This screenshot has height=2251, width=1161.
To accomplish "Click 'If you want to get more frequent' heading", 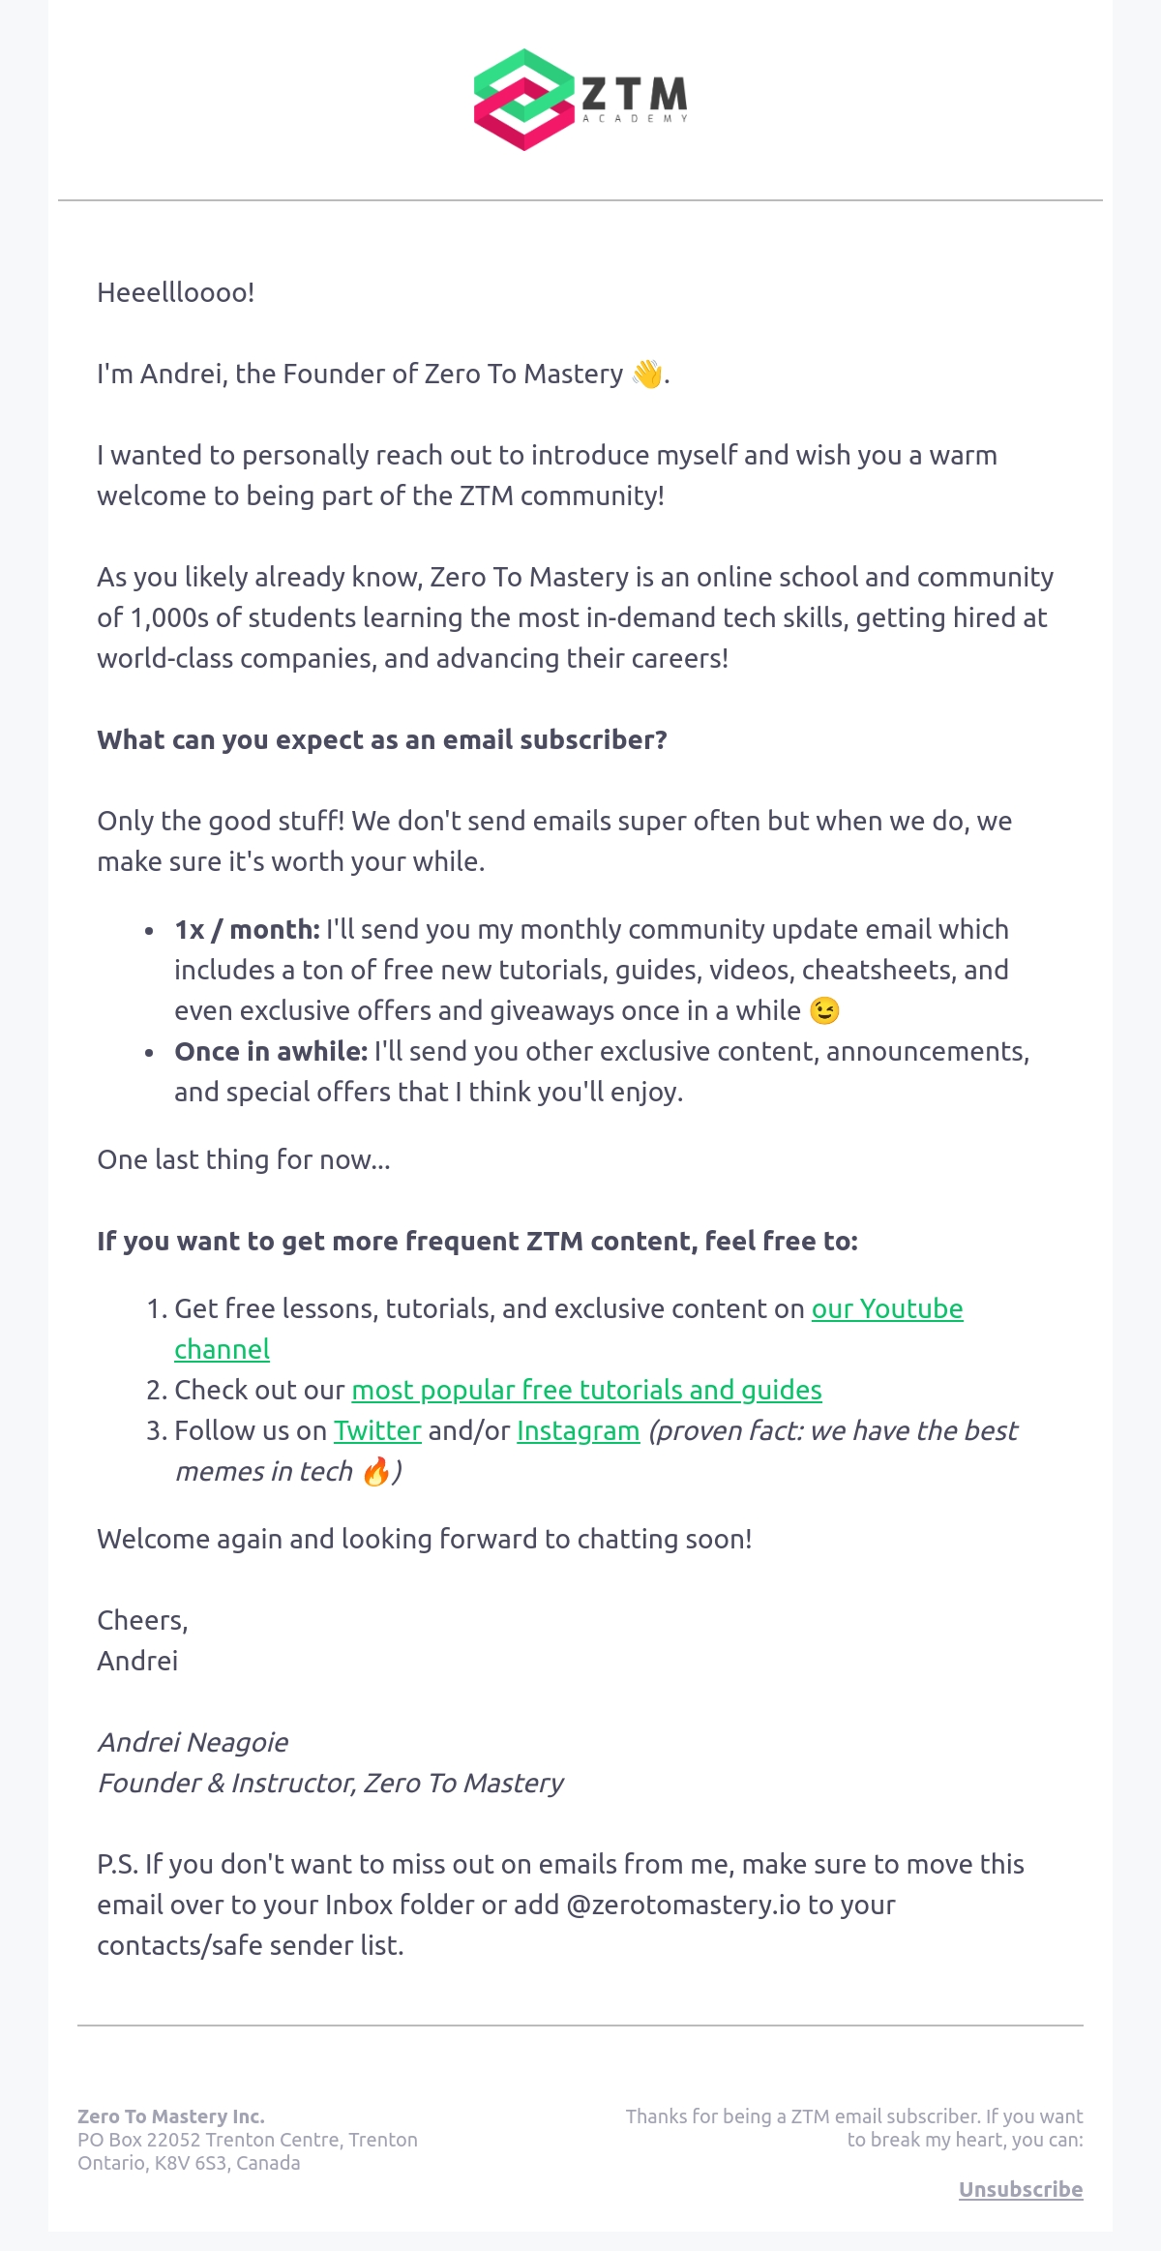I will pos(478,1241).
